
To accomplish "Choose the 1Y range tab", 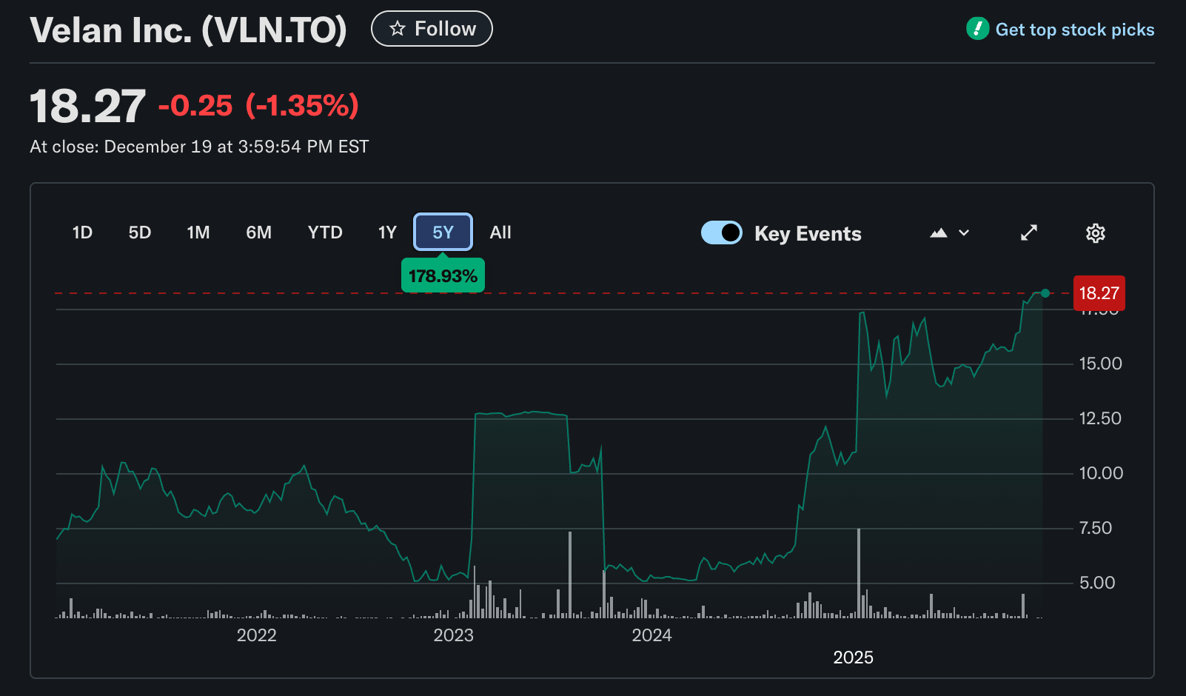I will tap(387, 232).
